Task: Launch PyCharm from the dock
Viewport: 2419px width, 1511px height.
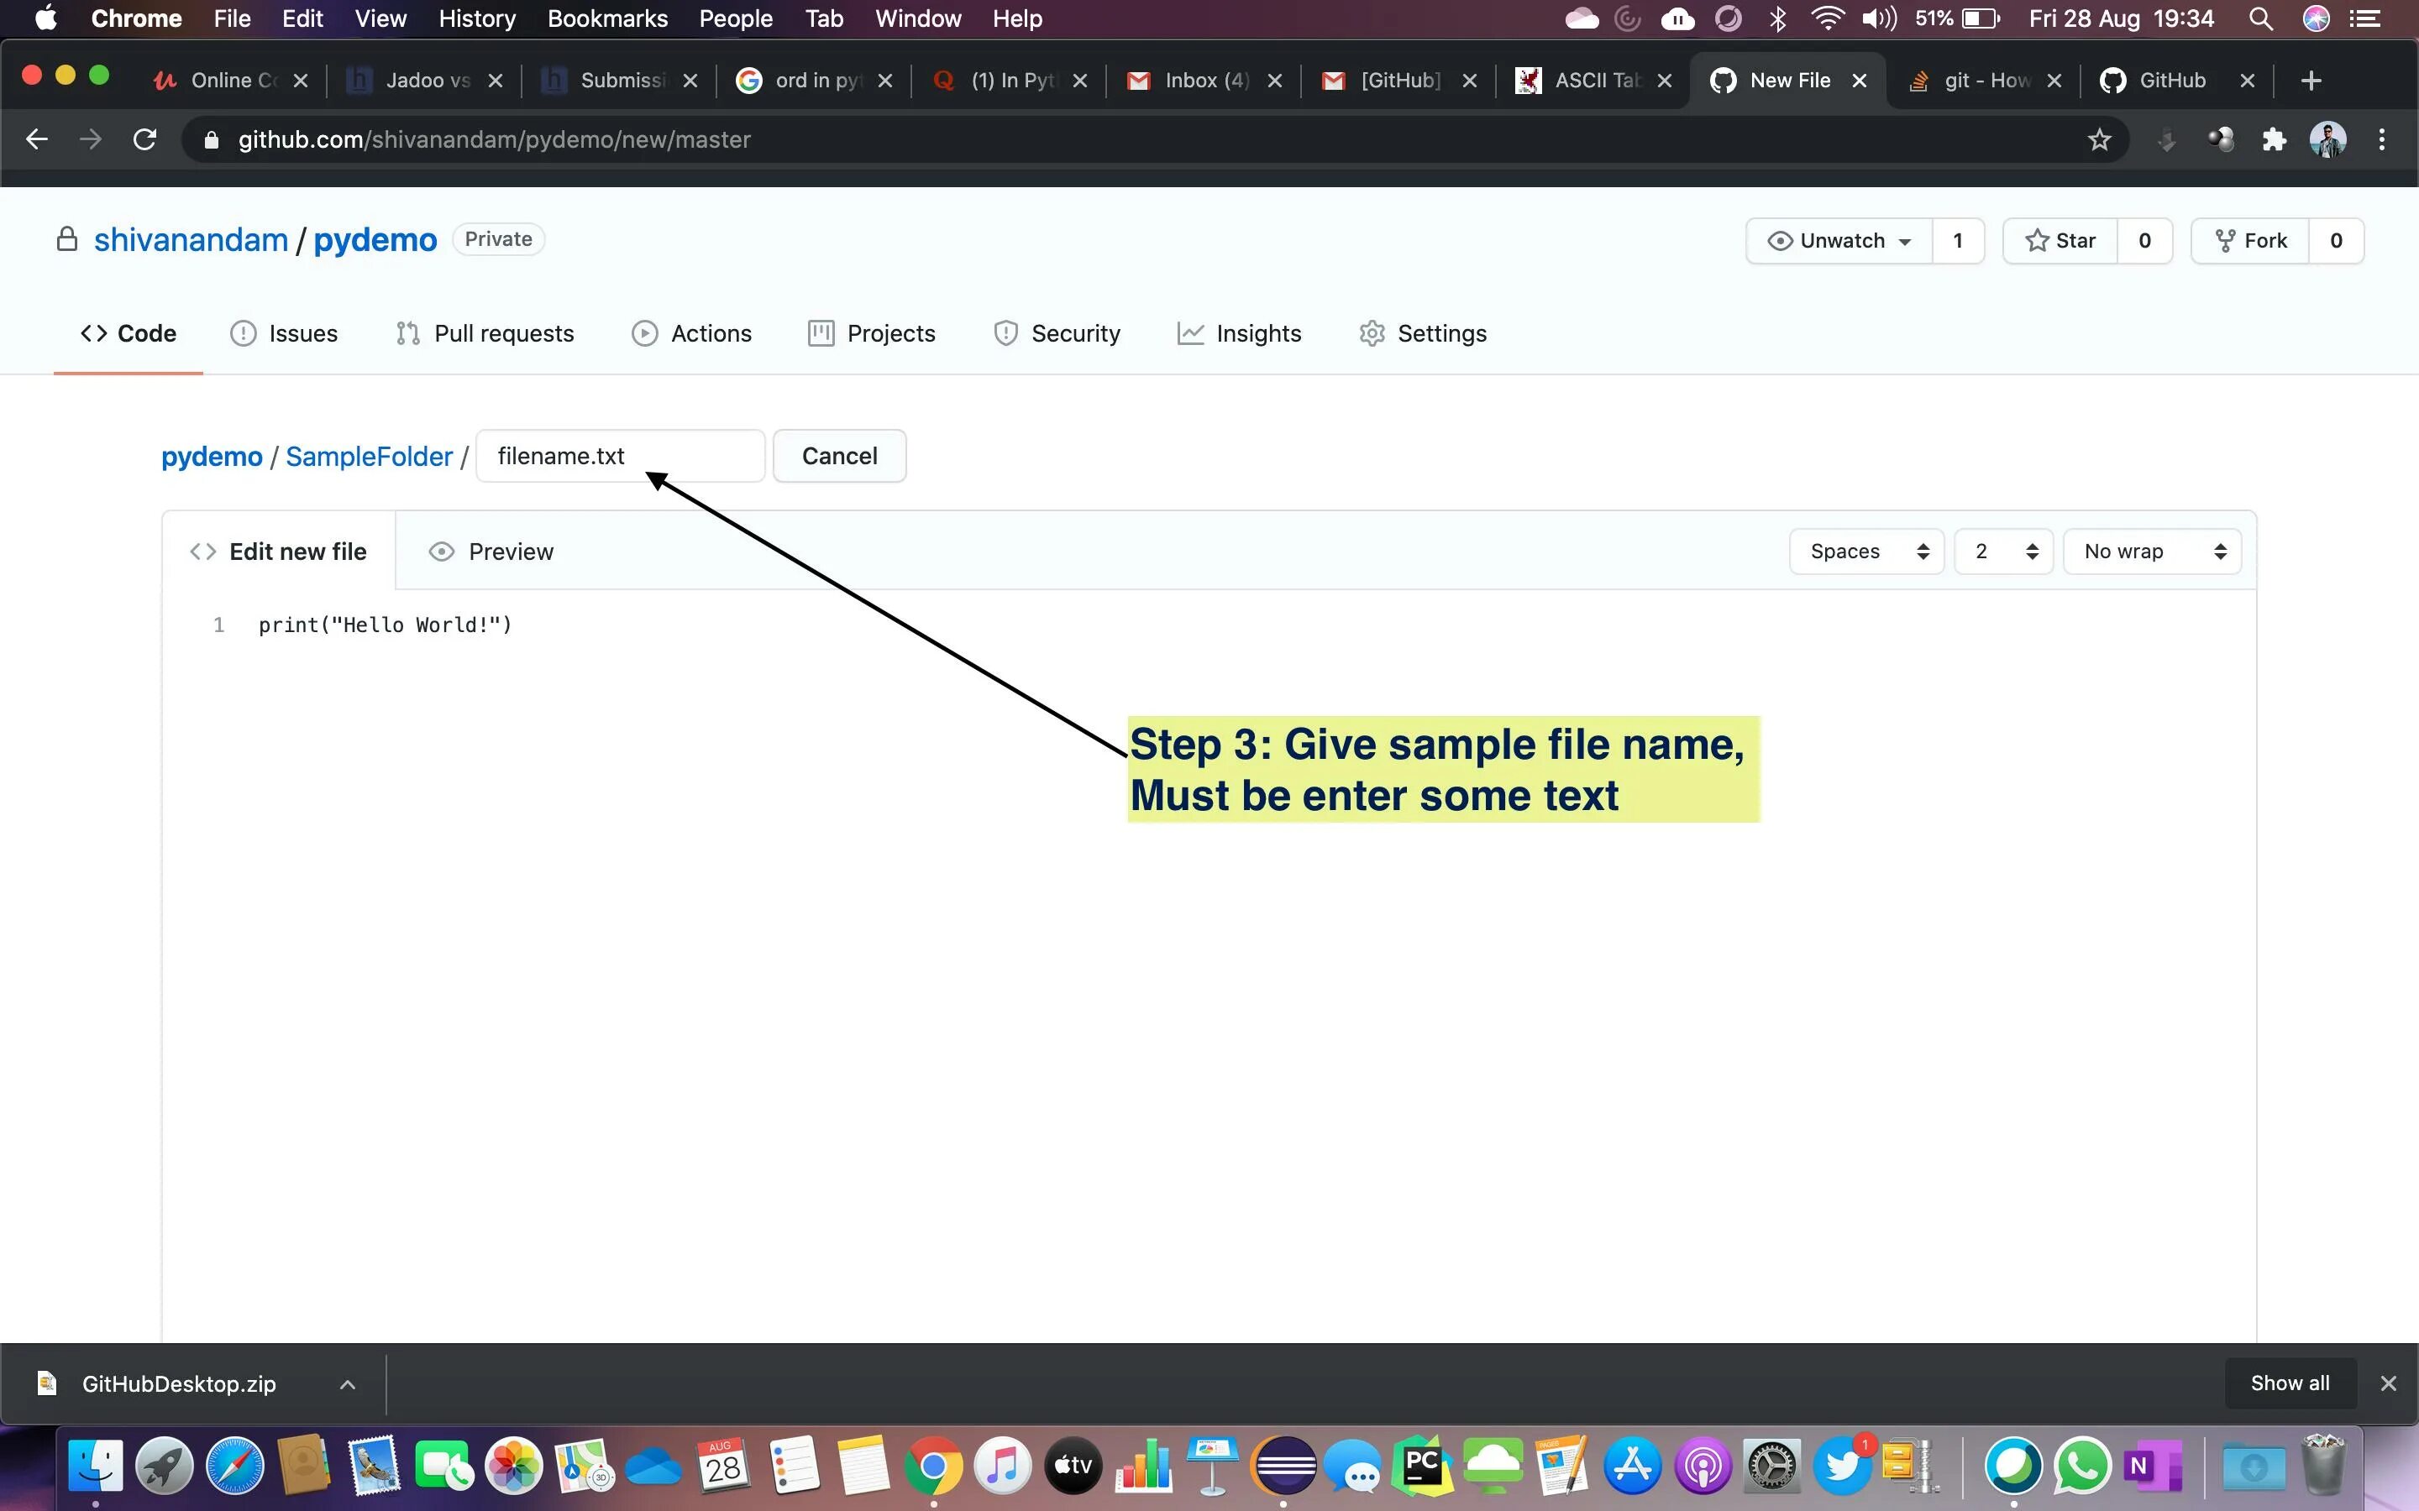Action: pyautogui.click(x=1424, y=1466)
